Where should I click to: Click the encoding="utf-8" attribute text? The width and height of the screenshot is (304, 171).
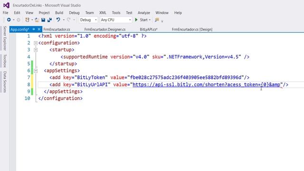[116, 36]
